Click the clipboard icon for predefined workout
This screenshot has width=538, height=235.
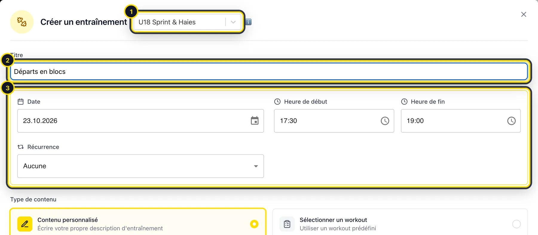tap(287, 224)
